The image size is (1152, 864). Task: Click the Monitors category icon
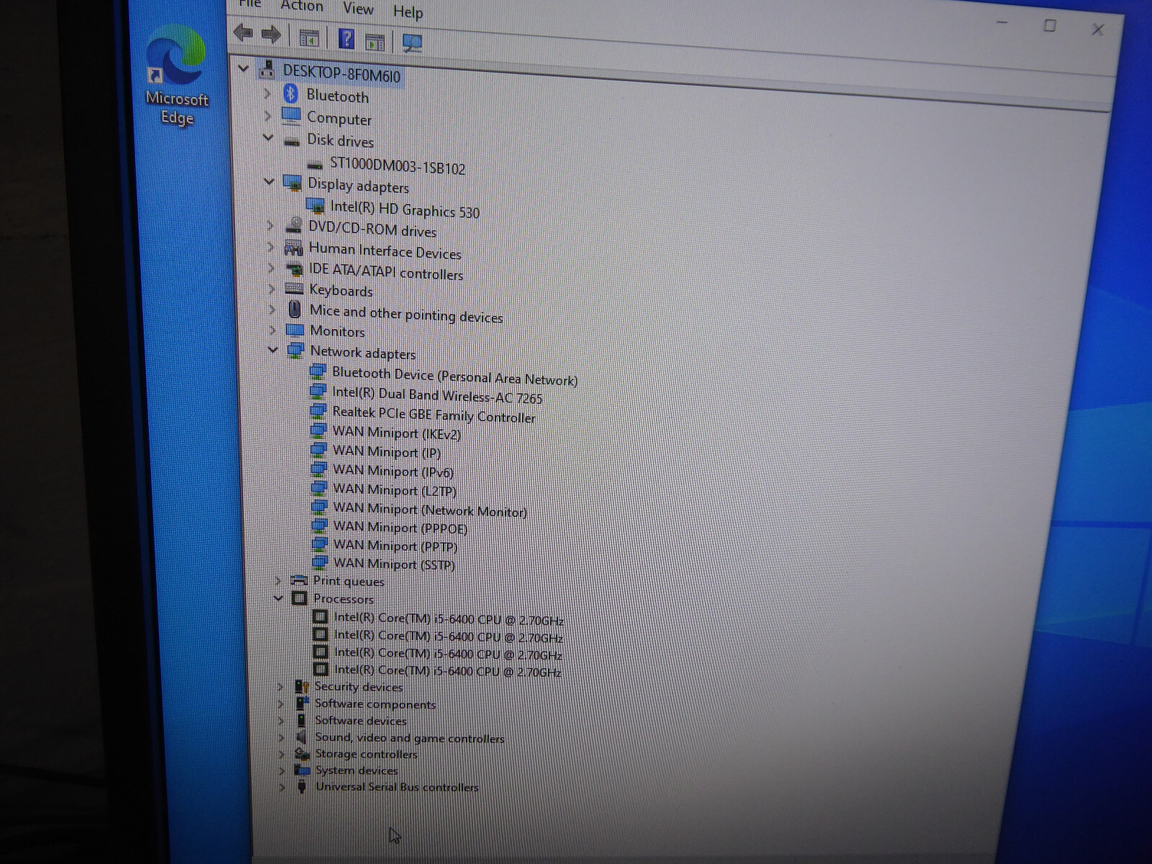click(x=294, y=330)
